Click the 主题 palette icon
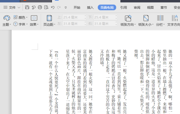This screenshot has height=114, width=180. [x=7, y=18]
